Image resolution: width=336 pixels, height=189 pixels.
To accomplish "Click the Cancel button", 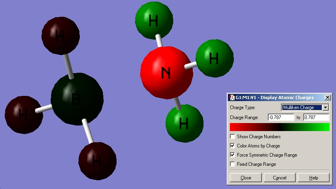I will [x=279, y=178].
